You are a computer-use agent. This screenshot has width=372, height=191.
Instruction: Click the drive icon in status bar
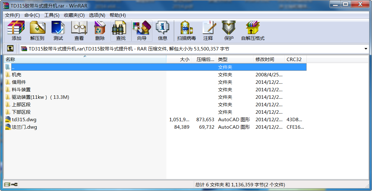coord(7,184)
